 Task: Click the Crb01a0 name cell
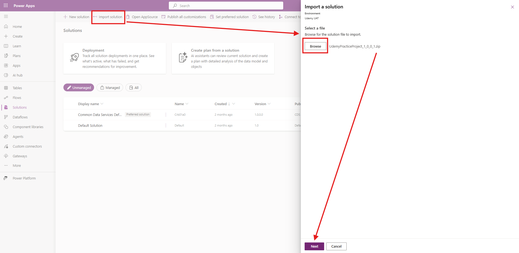pos(180,115)
